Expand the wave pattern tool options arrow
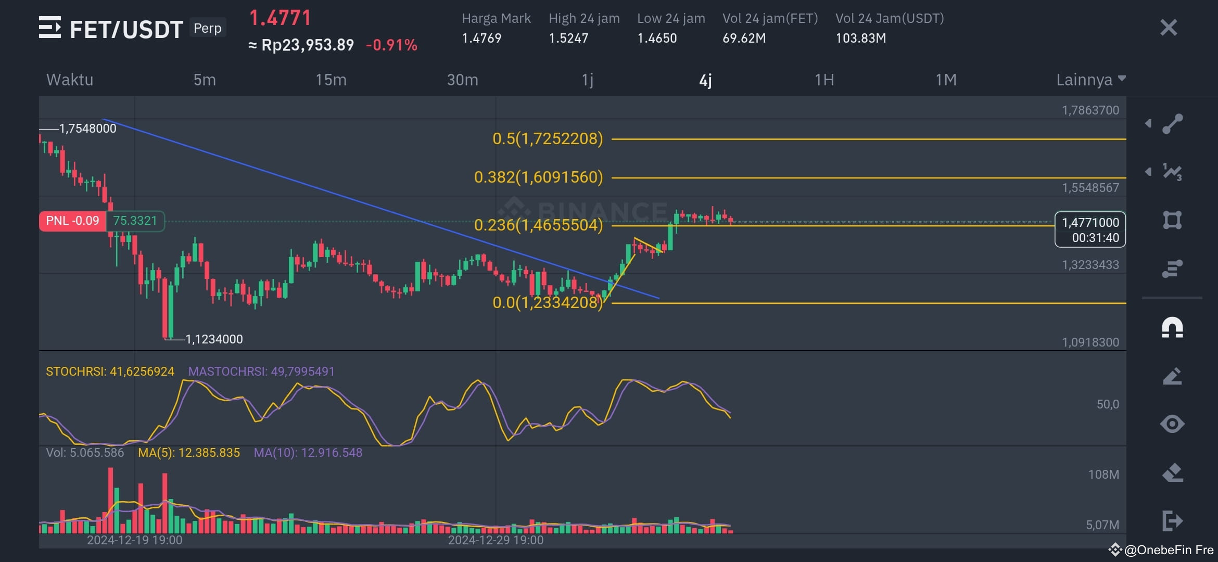The height and width of the screenshot is (562, 1218). pyautogui.click(x=1148, y=172)
